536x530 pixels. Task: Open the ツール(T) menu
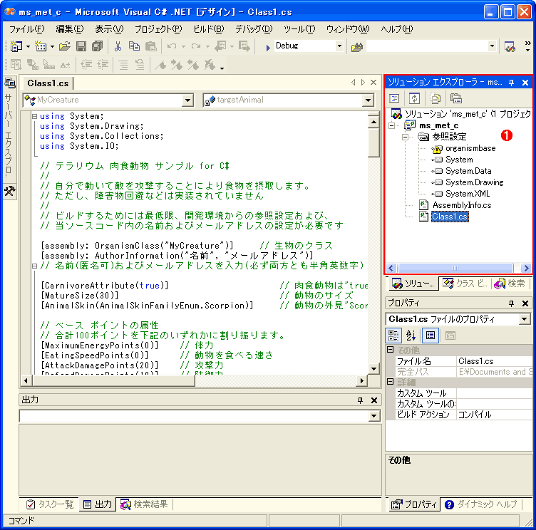(299, 29)
